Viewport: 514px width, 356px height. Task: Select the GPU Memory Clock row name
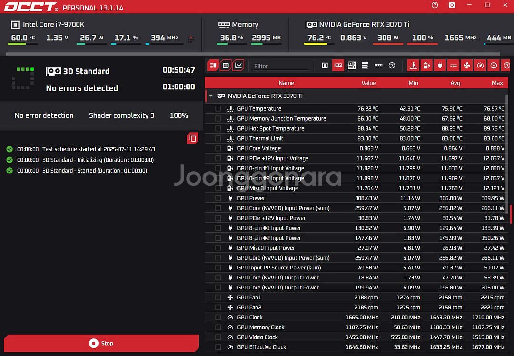[261, 327]
